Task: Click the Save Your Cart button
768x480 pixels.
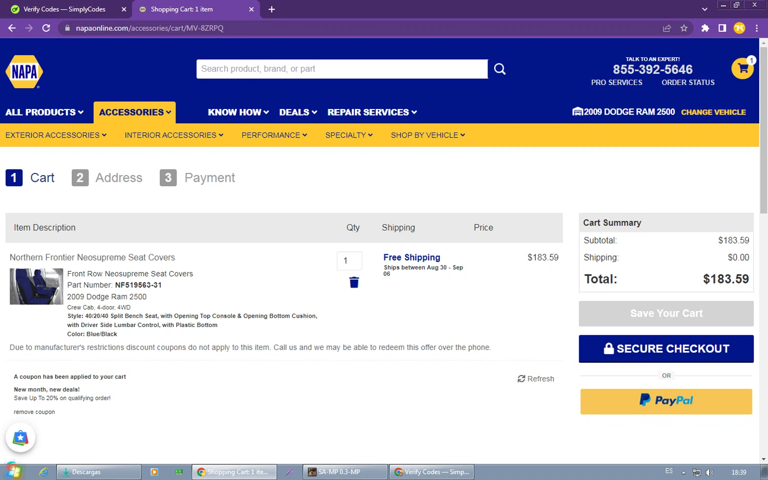Action: (666, 313)
